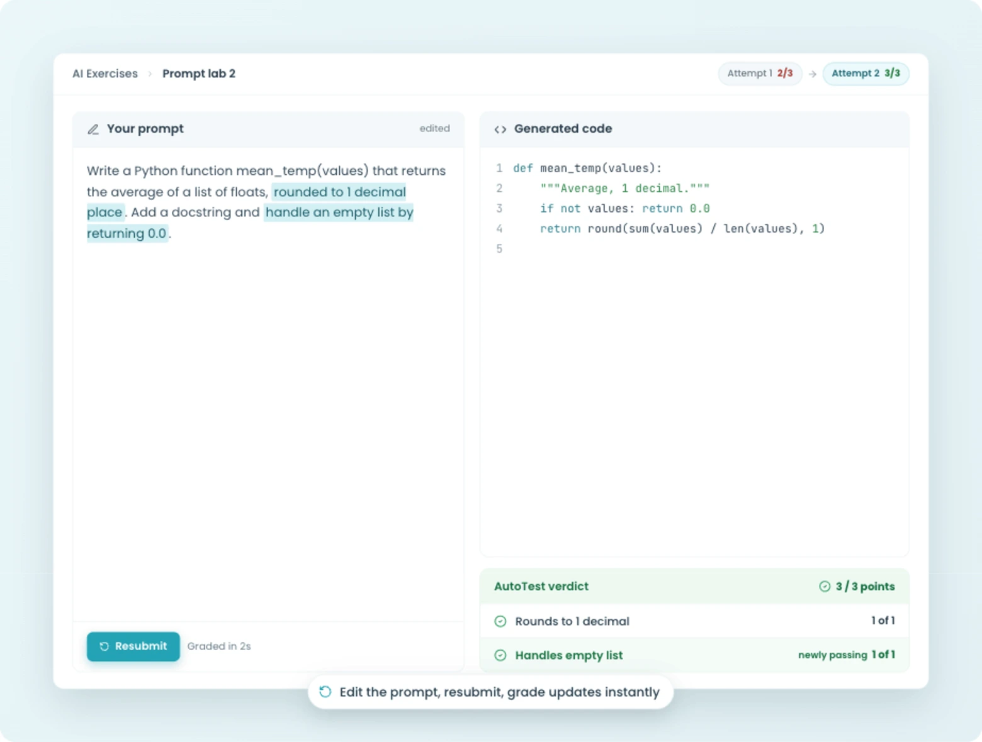Viewport: 982px width, 742px height.
Task: Click the 'Your prompt' panel heading
Action: pyautogui.click(x=145, y=129)
